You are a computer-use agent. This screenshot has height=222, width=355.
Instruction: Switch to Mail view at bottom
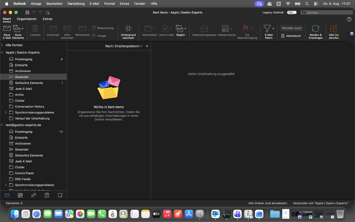point(7,195)
